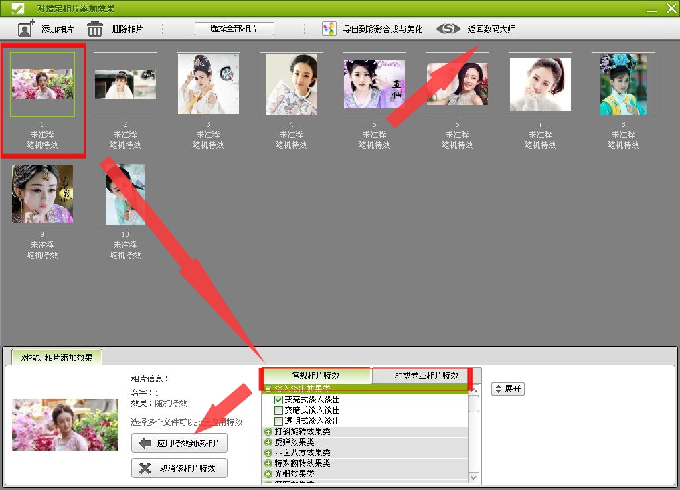Uncheck the 变亮式淡入淡出 checkbox
Screen dimensions: 680x490
click(x=278, y=400)
